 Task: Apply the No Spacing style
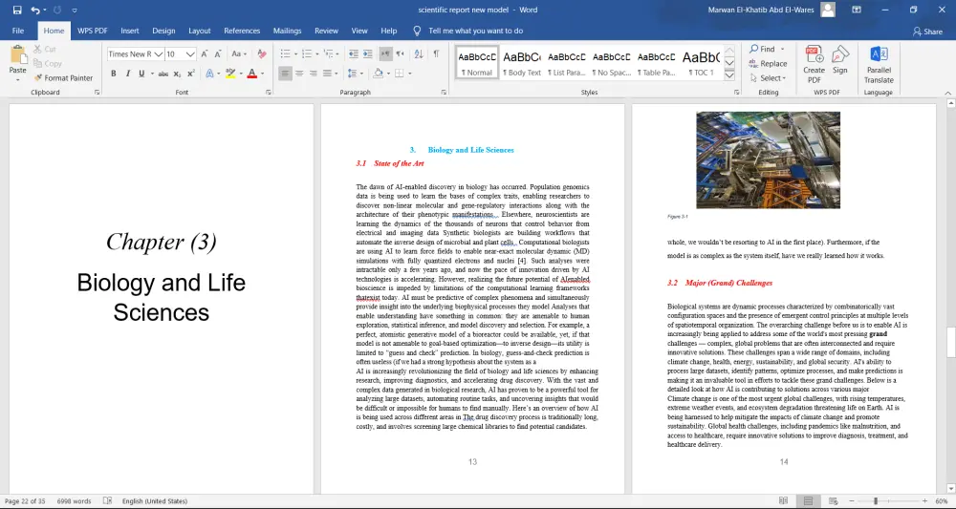point(612,62)
